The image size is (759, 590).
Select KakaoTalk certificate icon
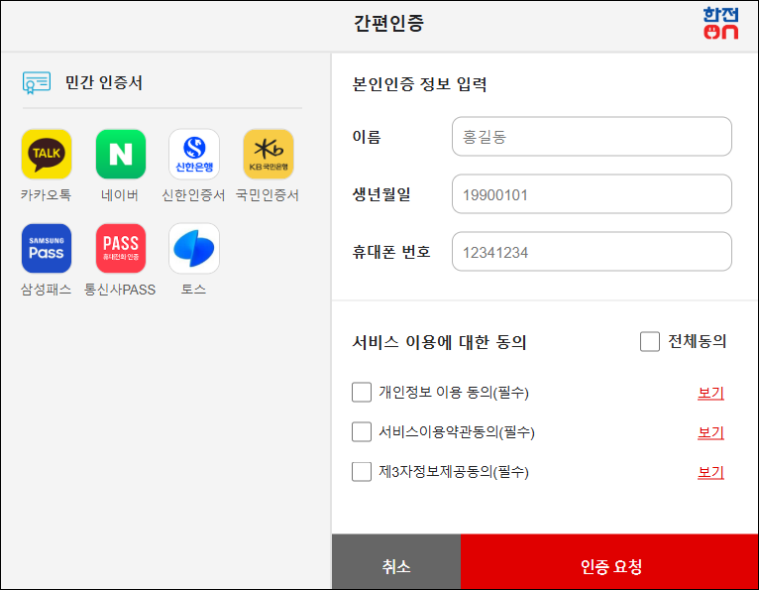[x=47, y=154]
